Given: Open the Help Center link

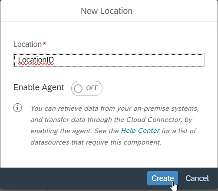Looking at the screenshot, I should pyautogui.click(x=140, y=131).
